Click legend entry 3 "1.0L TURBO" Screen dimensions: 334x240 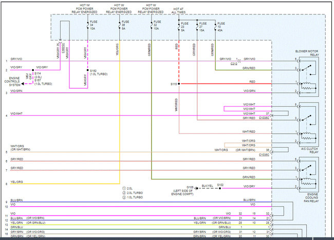[133, 197]
